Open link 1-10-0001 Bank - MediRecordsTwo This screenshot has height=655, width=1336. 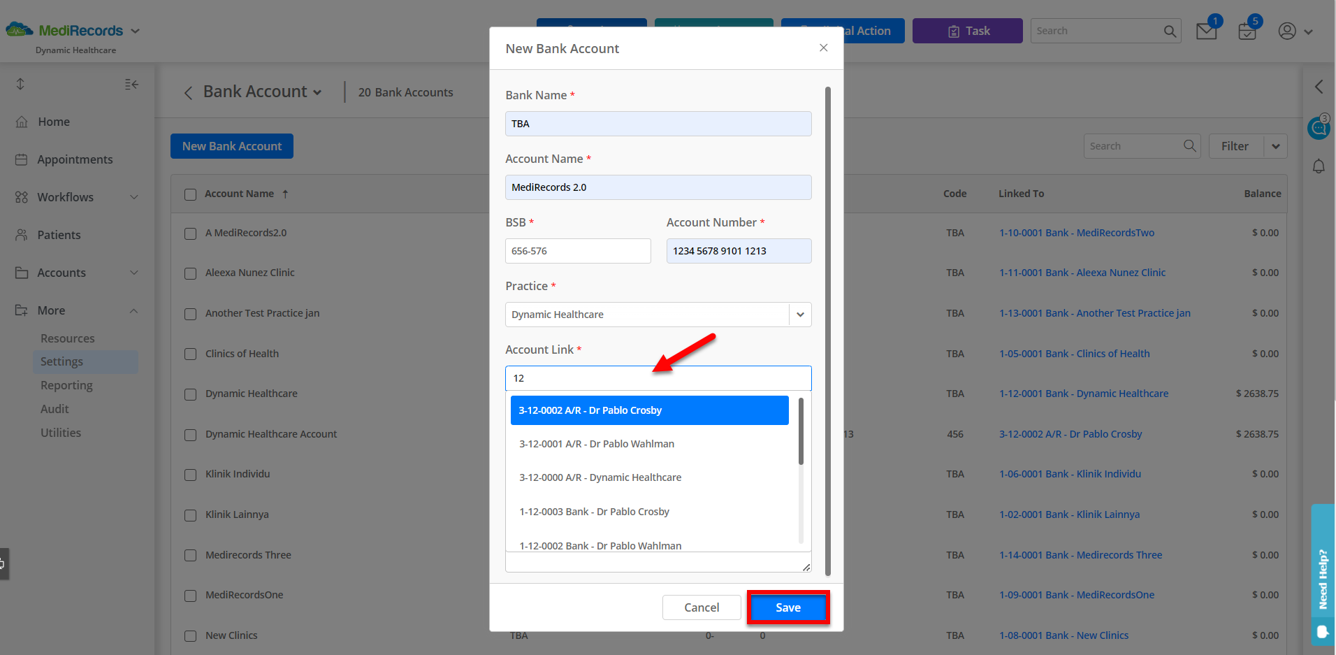[x=1077, y=233]
